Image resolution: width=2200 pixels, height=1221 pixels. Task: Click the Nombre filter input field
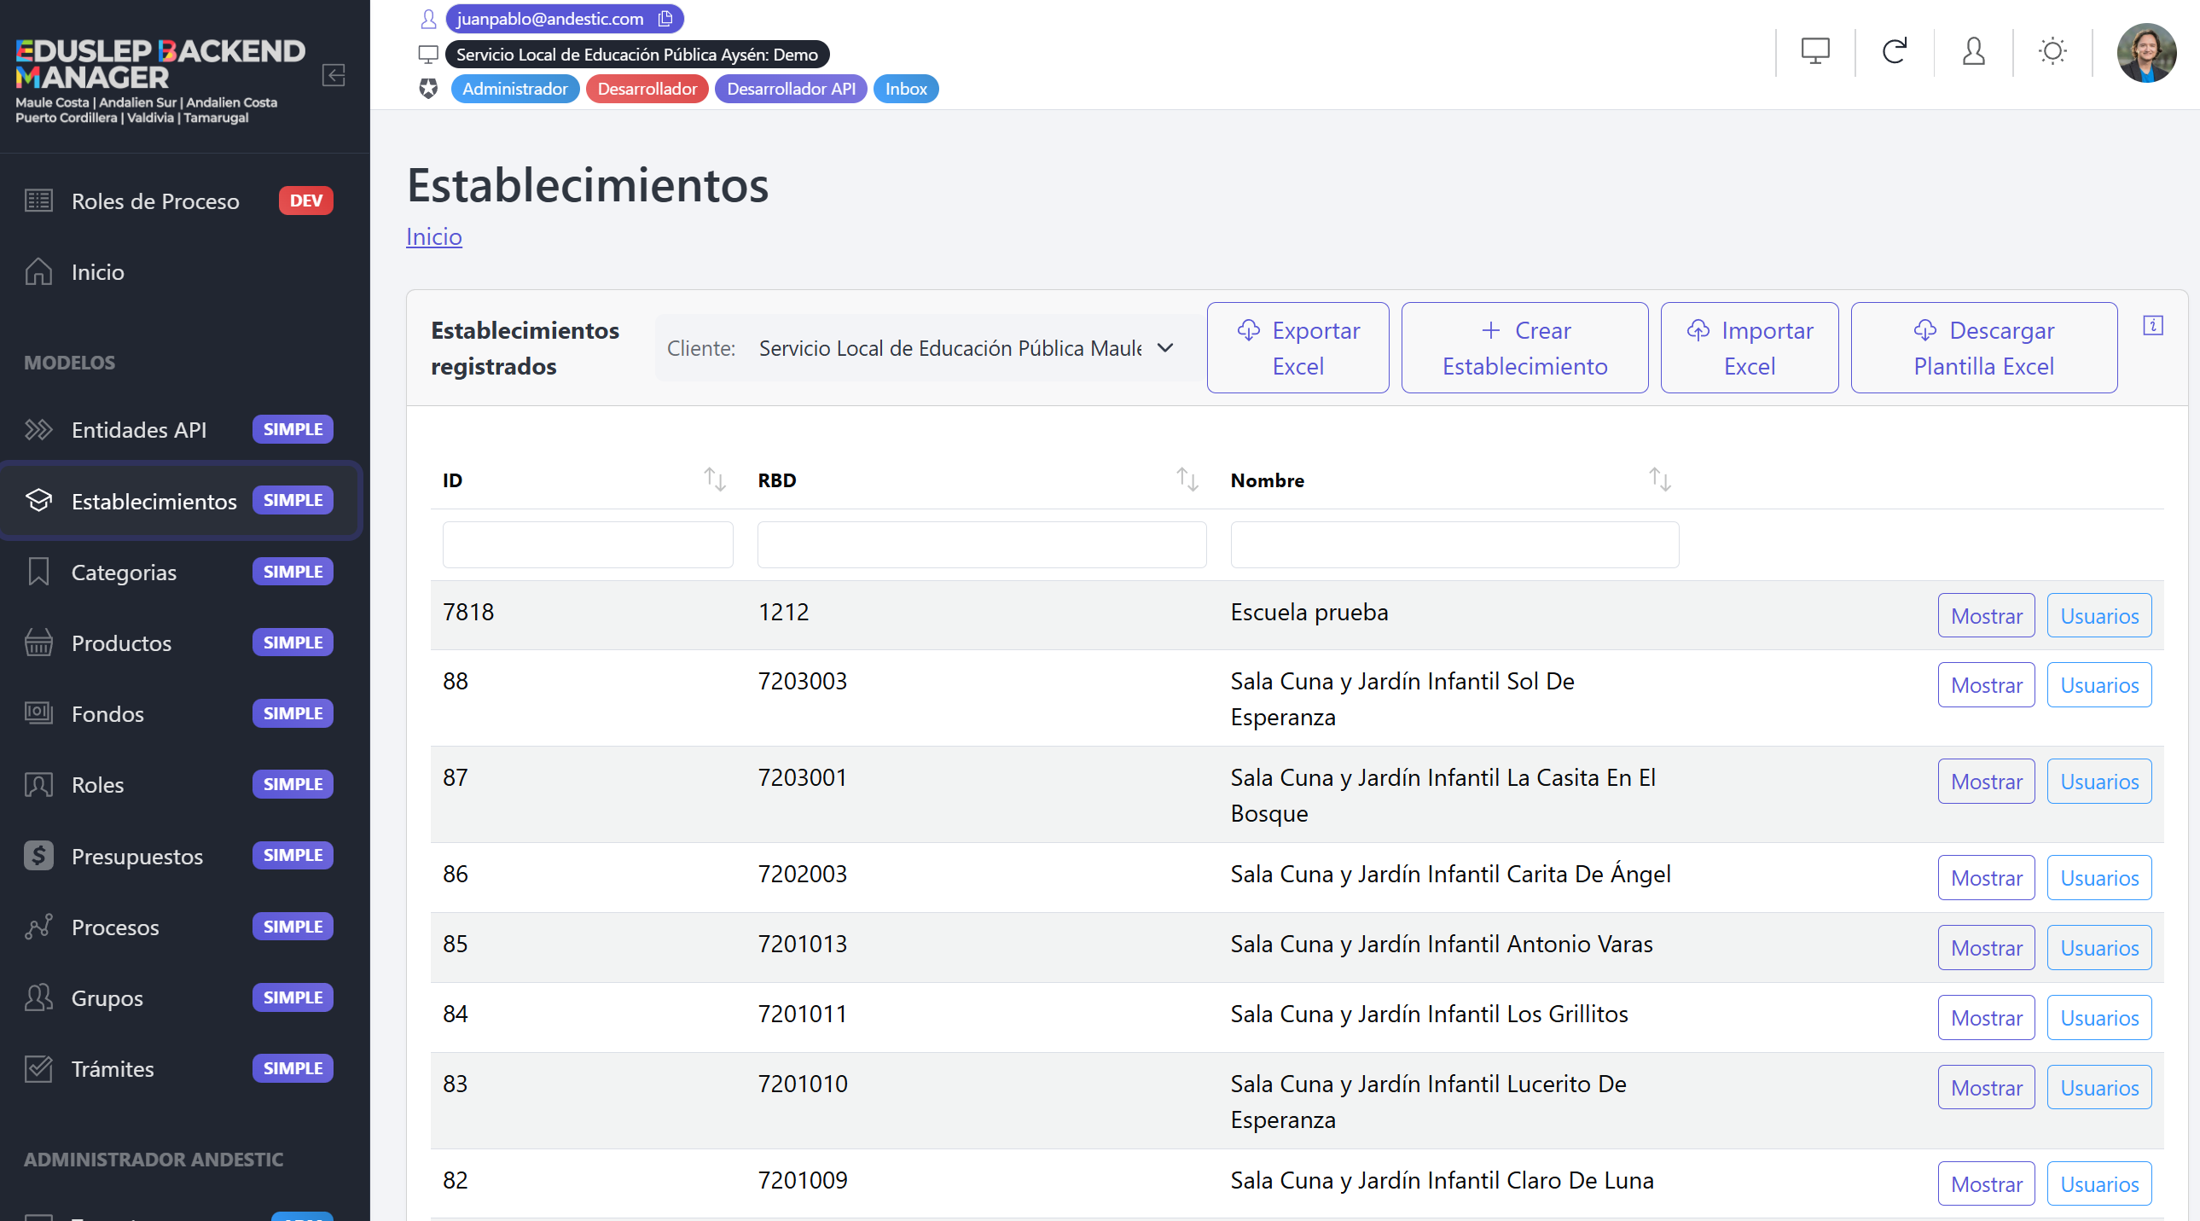1454,545
